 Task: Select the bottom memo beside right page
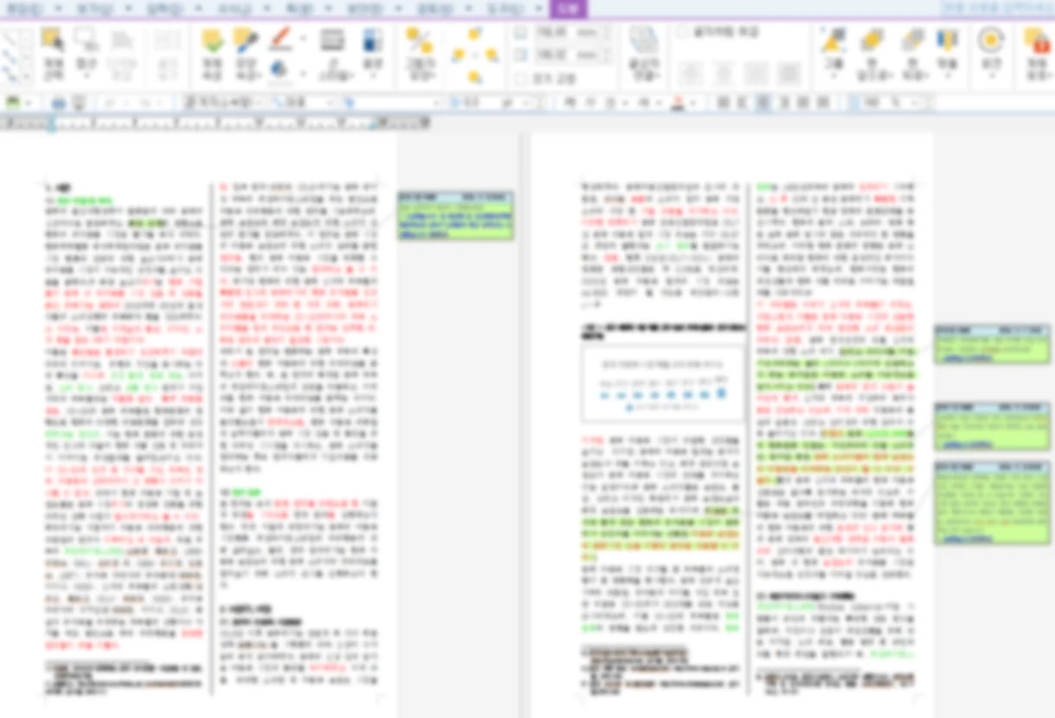pyautogui.click(x=992, y=503)
